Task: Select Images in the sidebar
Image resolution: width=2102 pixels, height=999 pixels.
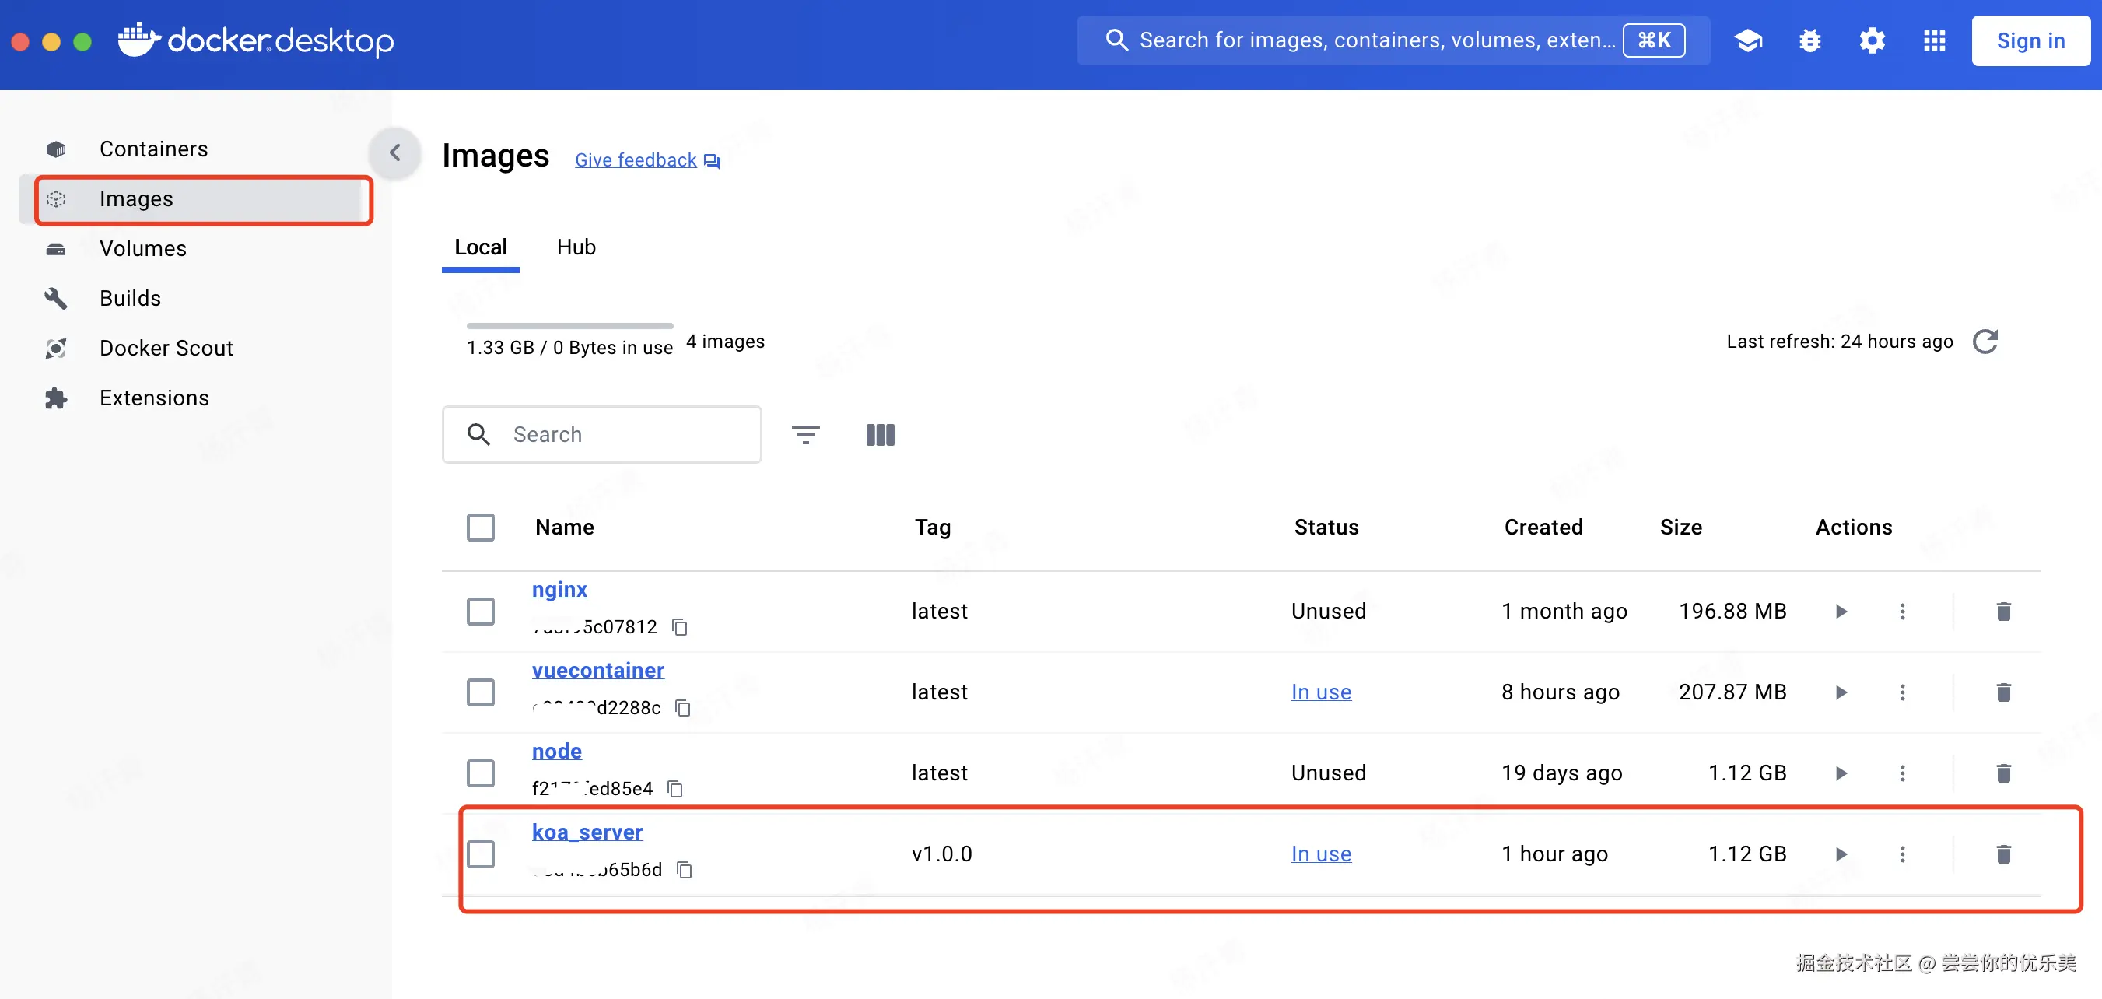Action: [196, 198]
